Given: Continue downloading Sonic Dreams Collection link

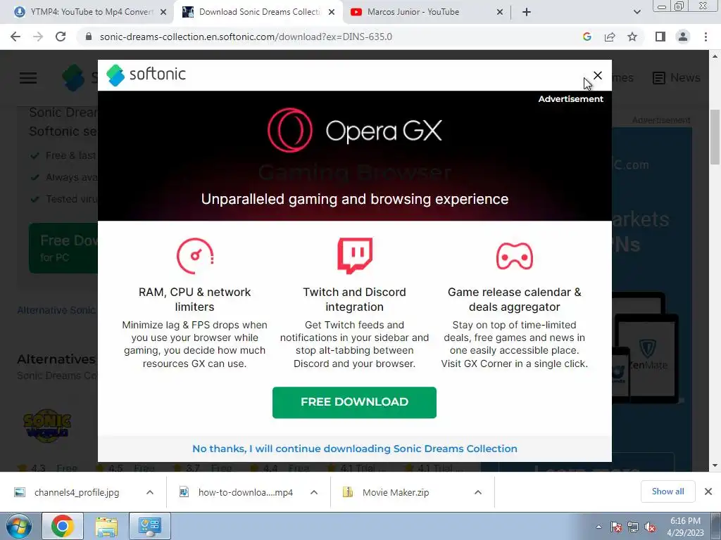Looking at the screenshot, I should click(355, 449).
